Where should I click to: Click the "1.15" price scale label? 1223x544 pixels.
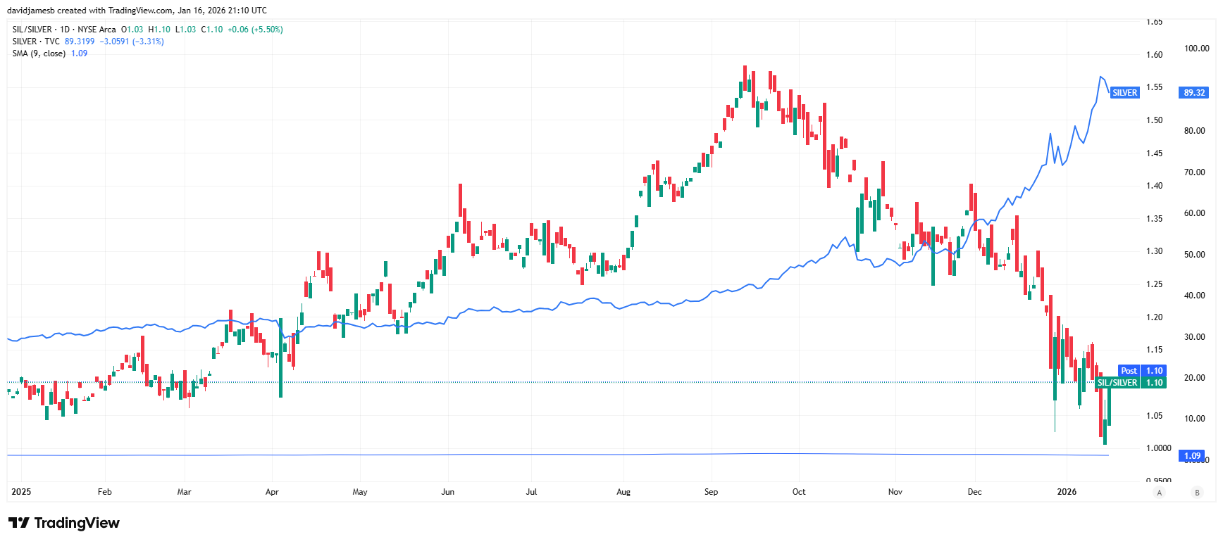(1154, 350)
